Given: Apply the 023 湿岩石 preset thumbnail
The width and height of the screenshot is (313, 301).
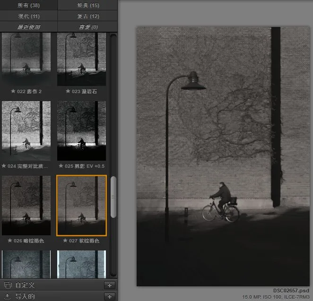Looking at the screenshot, I should tap(81, 59).
